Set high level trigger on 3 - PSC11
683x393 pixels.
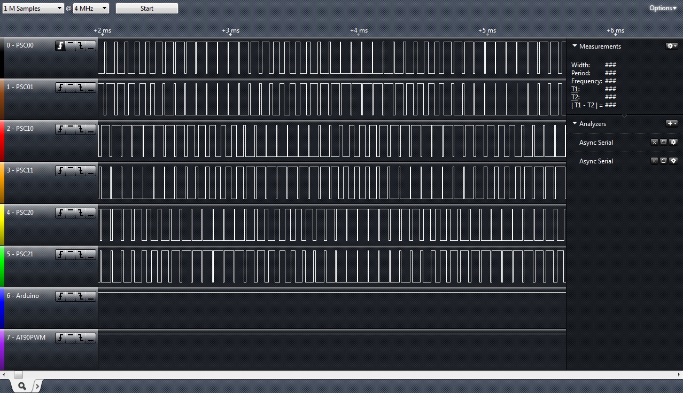71,171
